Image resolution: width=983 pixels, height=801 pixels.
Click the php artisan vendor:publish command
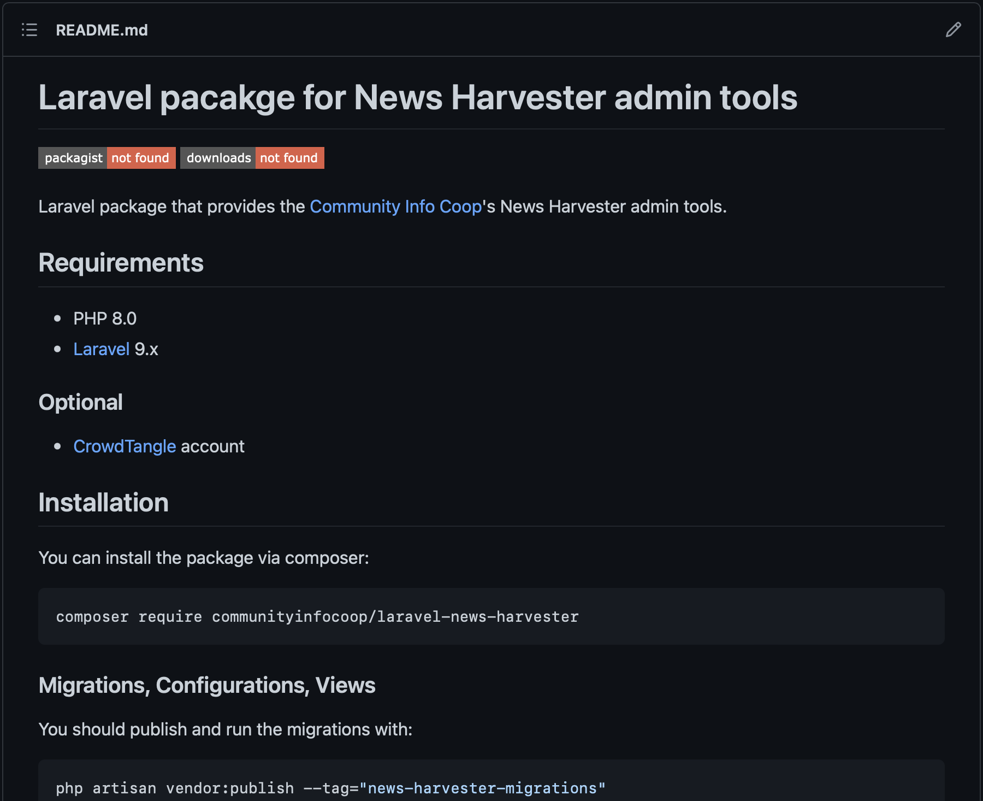pos(175,788)
